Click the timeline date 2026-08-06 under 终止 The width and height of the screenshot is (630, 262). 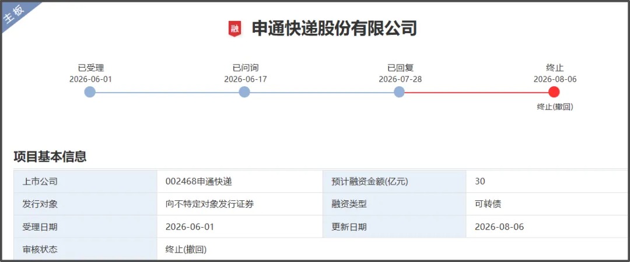[555, 79]
